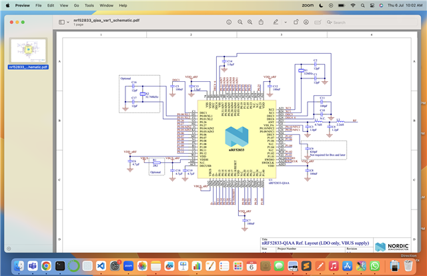Open the Trash in the Dock
Viewport: 427px width, 276px height.
pos(408,266)
